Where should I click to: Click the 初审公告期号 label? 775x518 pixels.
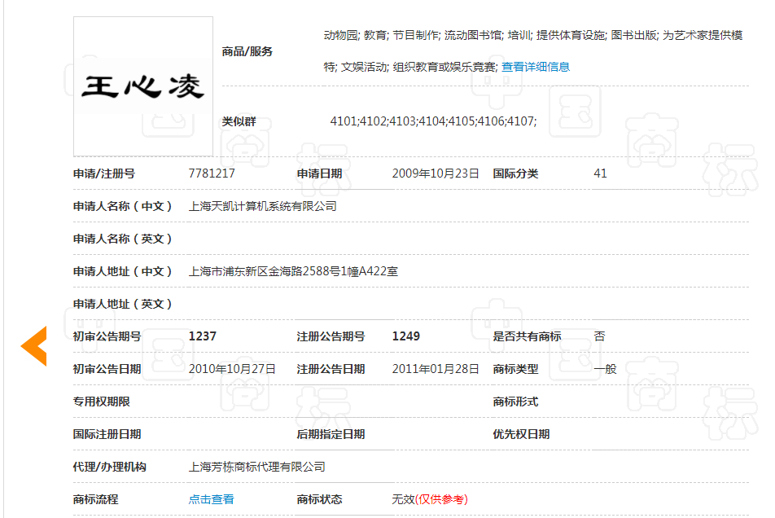coord(107,336)
